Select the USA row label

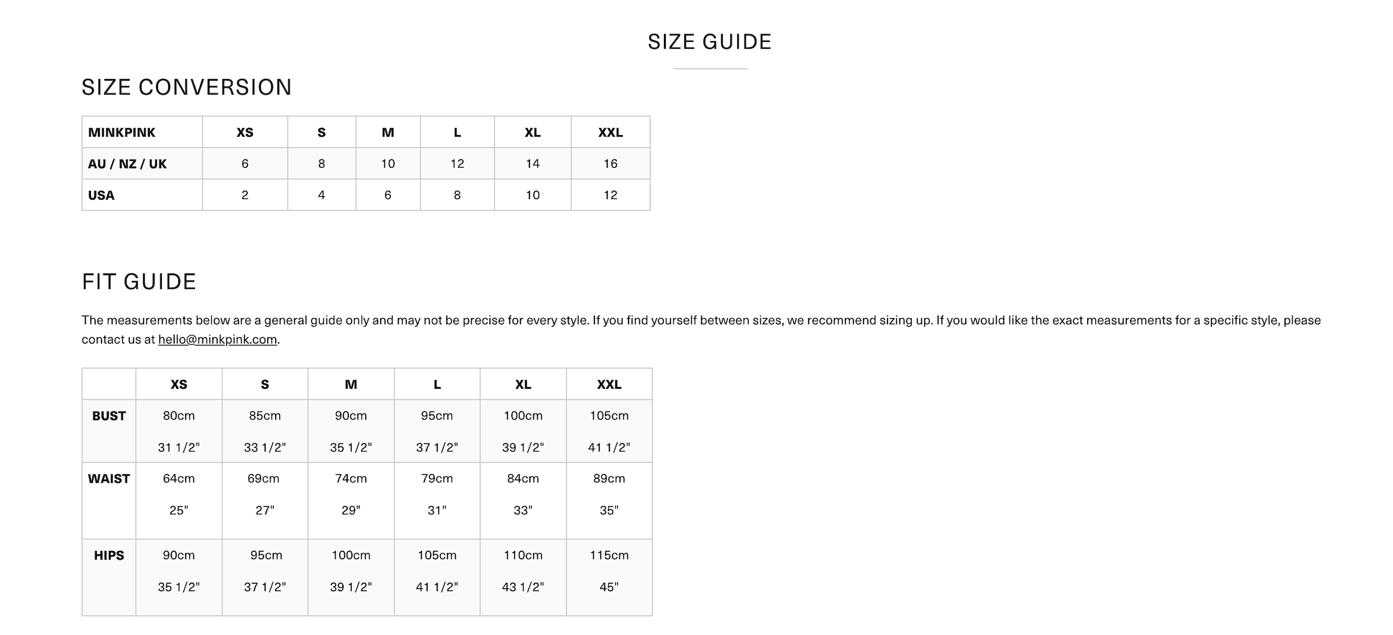(101, 195)
